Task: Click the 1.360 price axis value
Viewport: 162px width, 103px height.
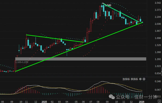Action: (x=158, y=52)
